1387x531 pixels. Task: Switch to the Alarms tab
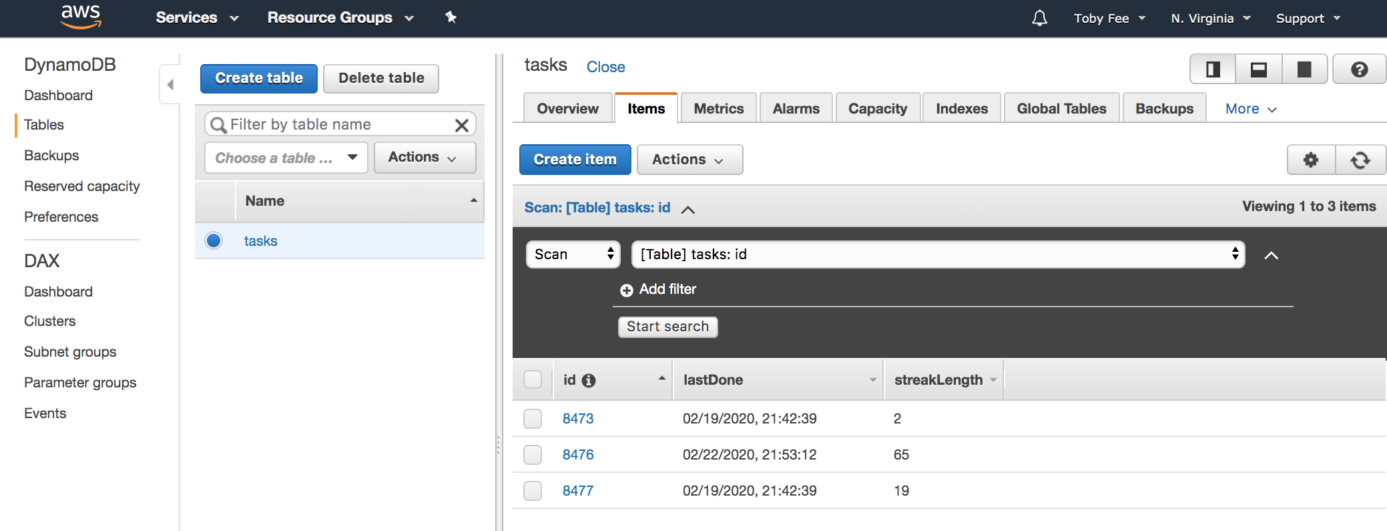click(796, 109)
